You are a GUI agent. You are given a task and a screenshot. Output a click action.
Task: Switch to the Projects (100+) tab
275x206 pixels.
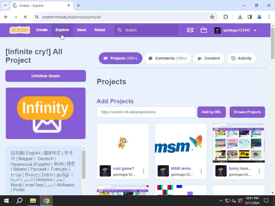point(121,58)
